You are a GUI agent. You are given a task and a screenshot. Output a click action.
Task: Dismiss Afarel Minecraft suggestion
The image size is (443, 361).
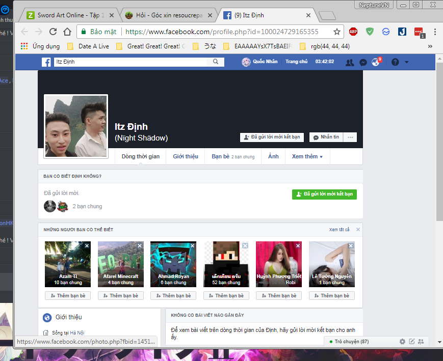coord(140,246)
